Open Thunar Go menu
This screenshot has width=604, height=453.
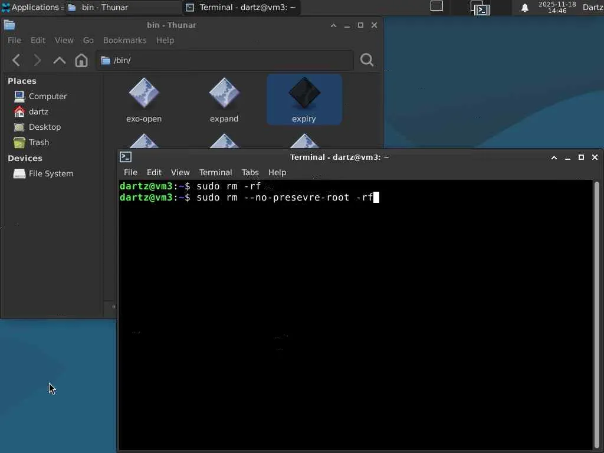[88, 40]
